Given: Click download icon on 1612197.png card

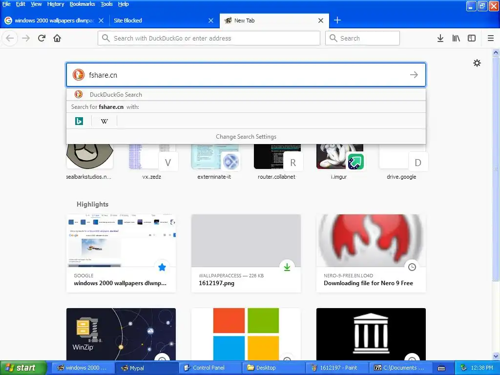Looking at the screenshot, I should point(287,267).
